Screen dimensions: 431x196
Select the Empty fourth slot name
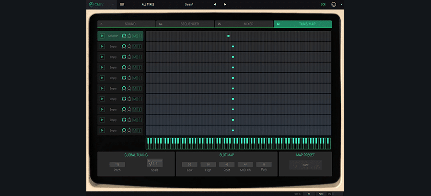(113, 68)
